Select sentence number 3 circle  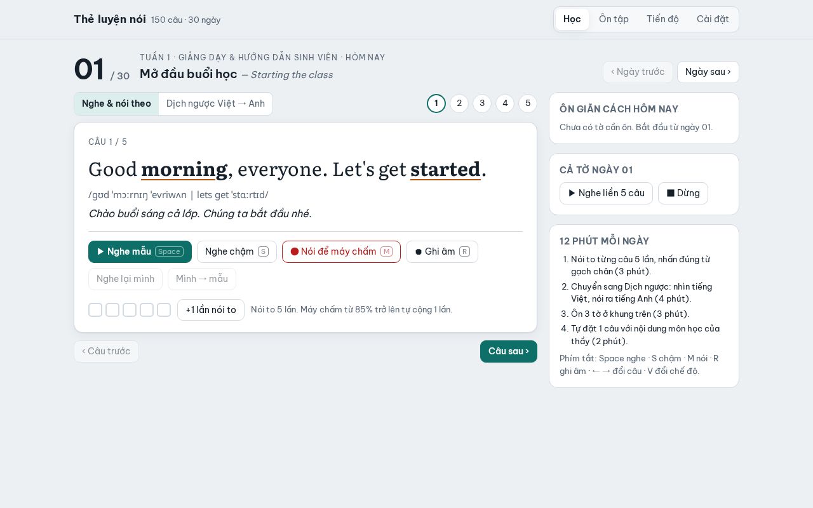[x=482, y=104]
